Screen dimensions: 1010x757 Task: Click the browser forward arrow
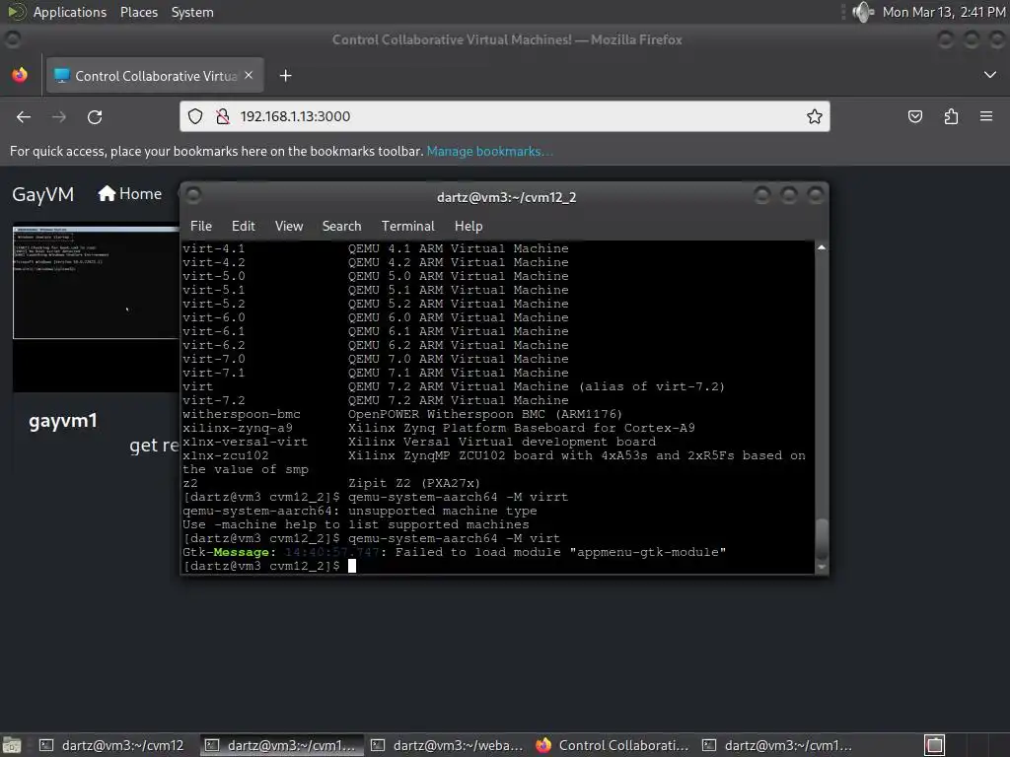coord(58,116)
